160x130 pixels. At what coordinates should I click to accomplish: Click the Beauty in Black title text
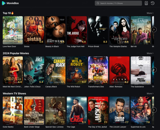click(52, 46)
